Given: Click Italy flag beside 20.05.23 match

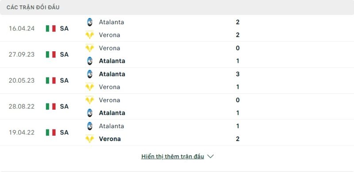Looking at the screenshot, I should [51, 80].
